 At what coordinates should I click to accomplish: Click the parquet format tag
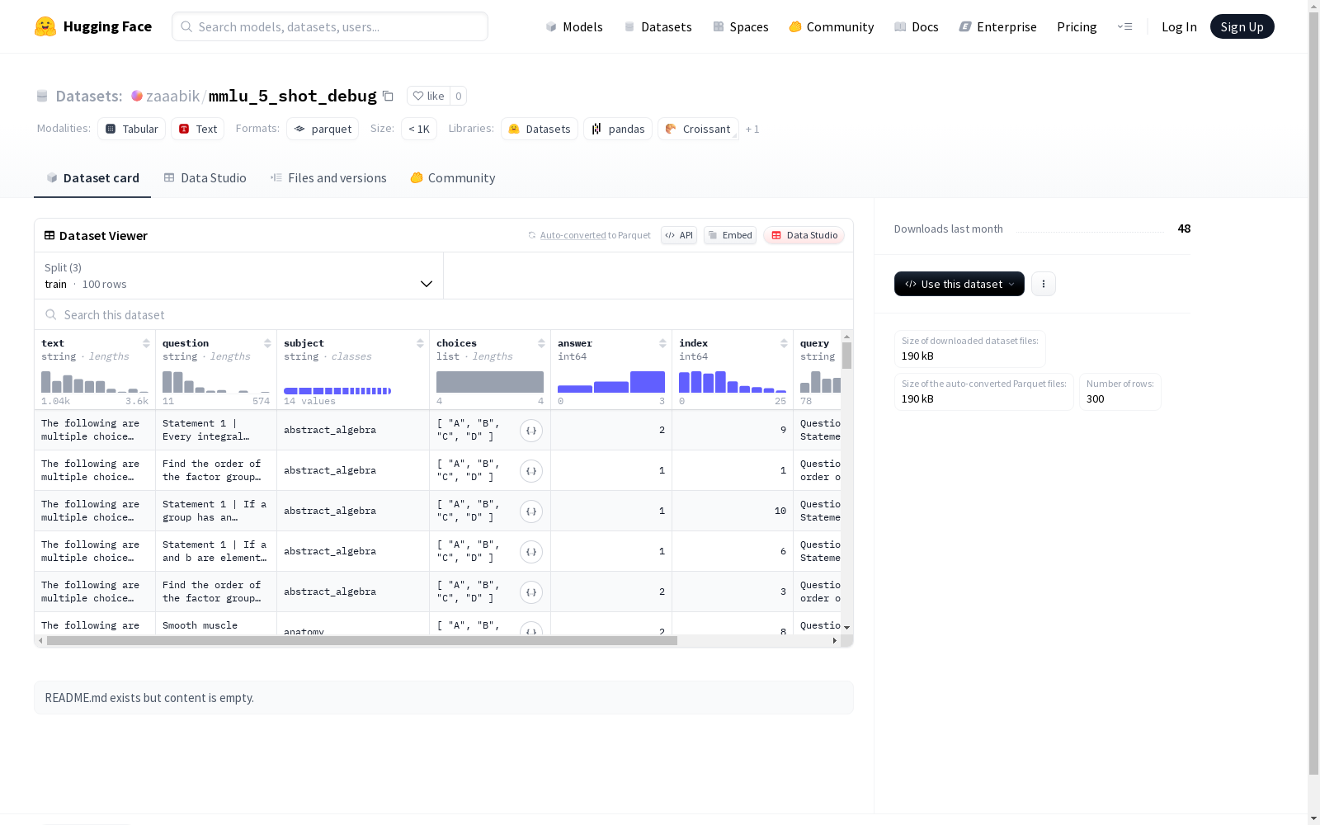[x=323, y=129]
